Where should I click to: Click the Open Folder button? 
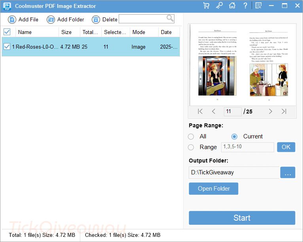coord(214,189)
